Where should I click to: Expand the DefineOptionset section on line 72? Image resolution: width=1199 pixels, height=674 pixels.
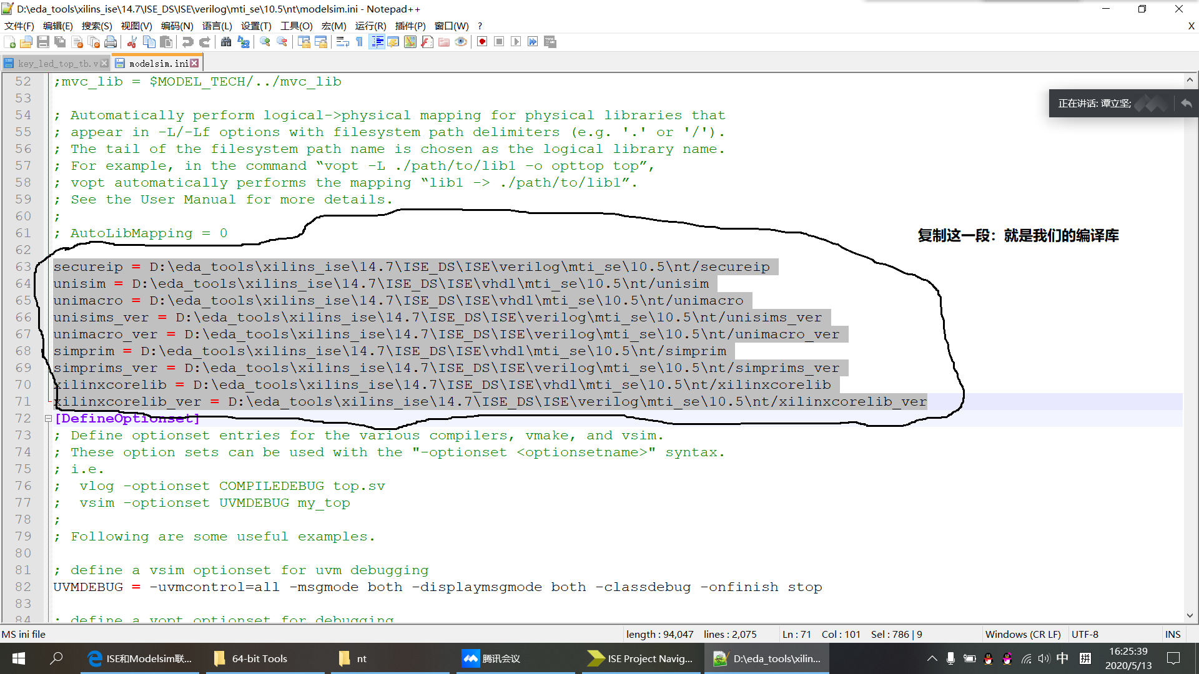tap(47, 418)
